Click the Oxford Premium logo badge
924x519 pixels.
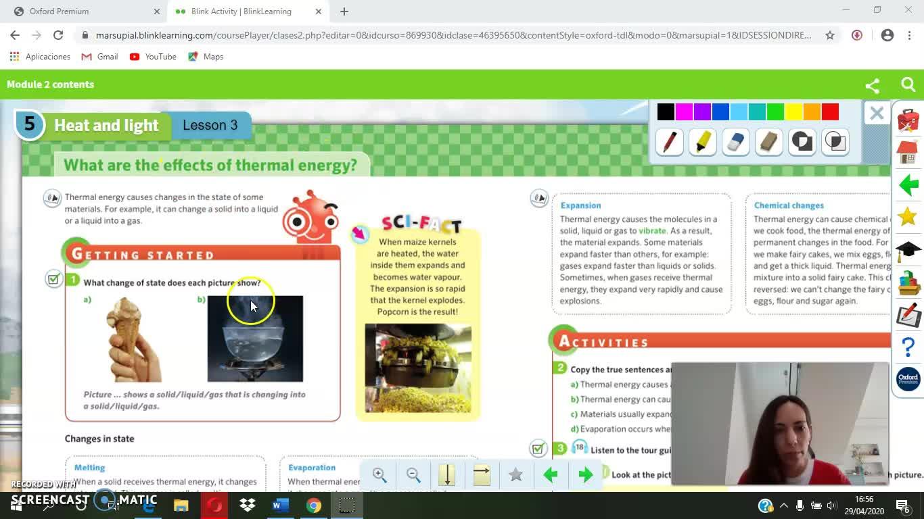point(908,379)
